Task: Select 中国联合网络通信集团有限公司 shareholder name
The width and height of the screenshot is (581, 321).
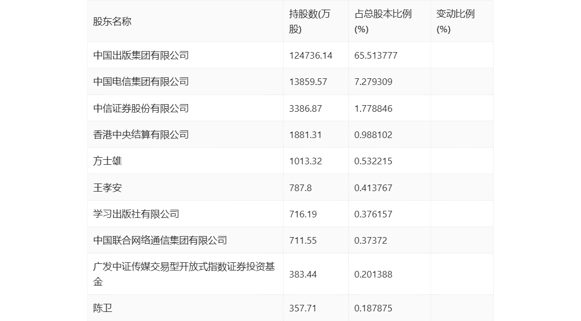Action: pos(160,240)
